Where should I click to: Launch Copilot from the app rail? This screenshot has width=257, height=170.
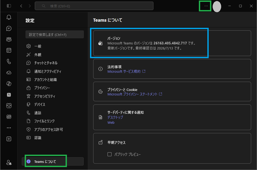click(x=9, y=84)
